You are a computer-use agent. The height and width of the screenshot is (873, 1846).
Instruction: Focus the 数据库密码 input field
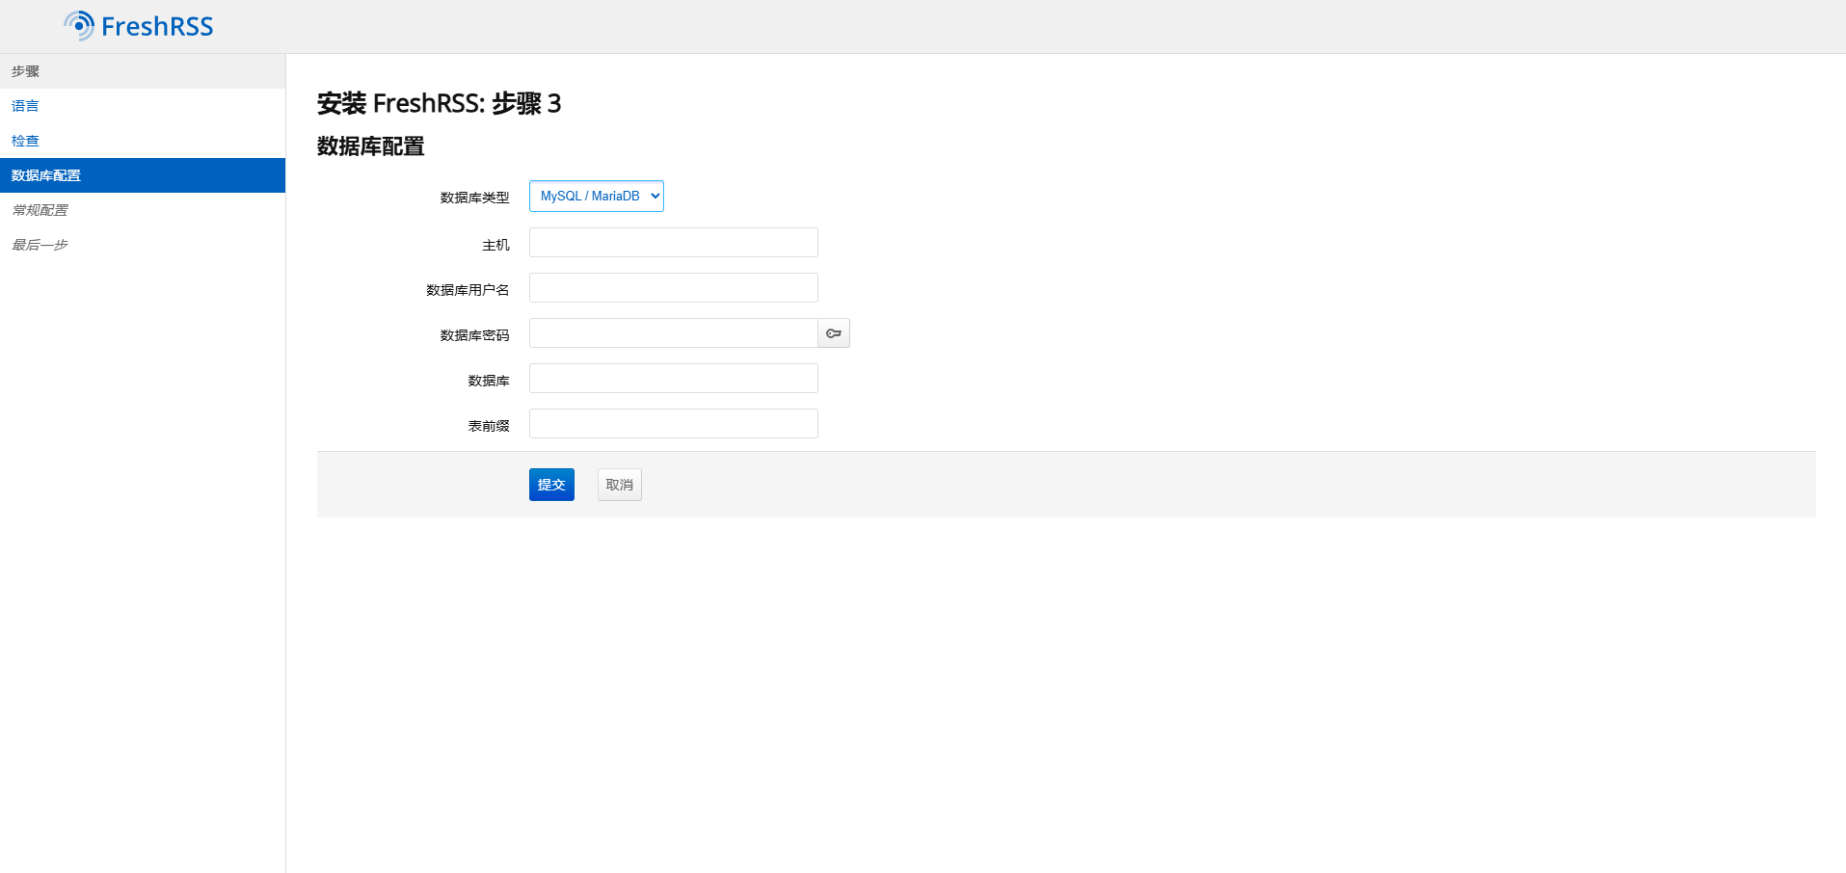674,333
